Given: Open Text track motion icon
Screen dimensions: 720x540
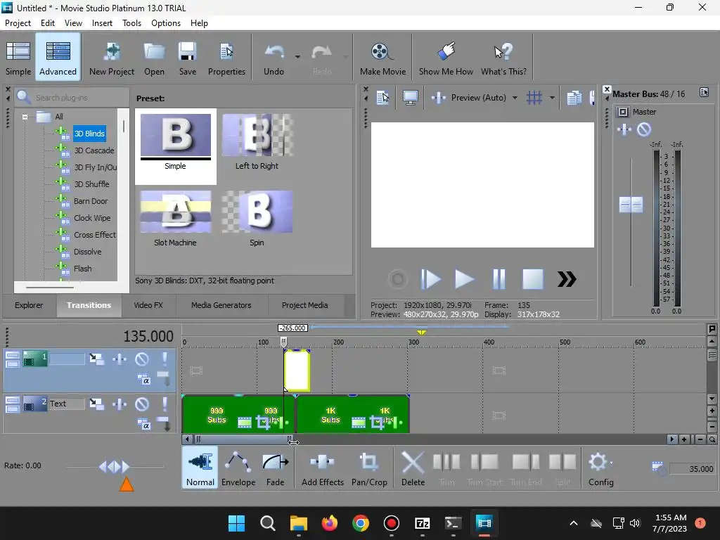Looking at the screenshot, I should point(96,404).
